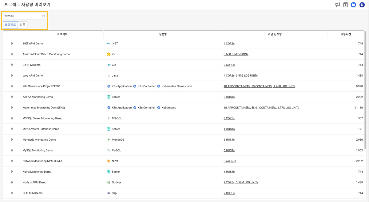Click the Server icon in Milvus row

pos(109,129)
